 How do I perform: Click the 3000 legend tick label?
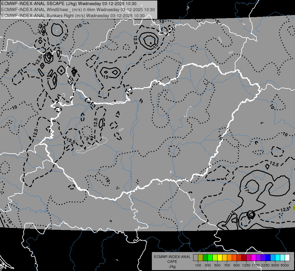pos(275,265)
